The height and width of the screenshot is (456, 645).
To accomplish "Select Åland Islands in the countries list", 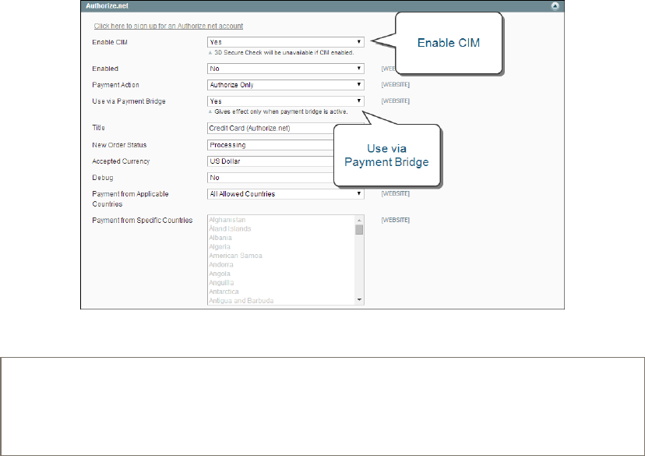I will point(230,229).
